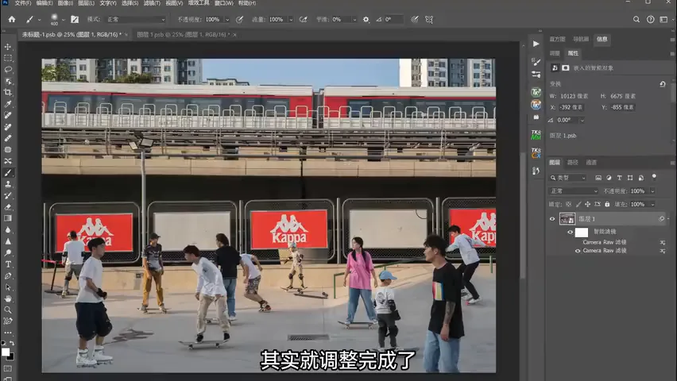The width and height of the screenshot is (677, 381).
Task: Toggle smart filters visibility eye
Action: (x=570, y=232)
